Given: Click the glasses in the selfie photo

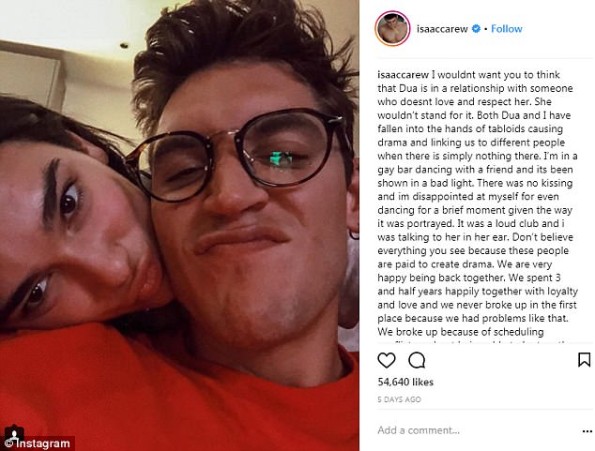Looking at the screenshot, I should click(x=239, y=155).
